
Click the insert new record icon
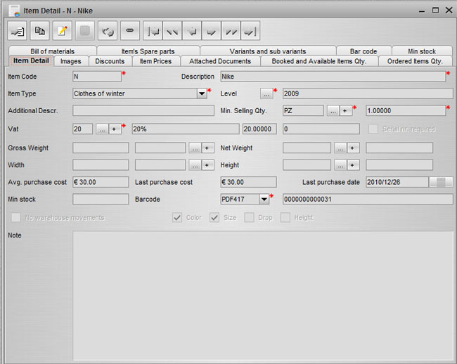(x=18, y=31)
